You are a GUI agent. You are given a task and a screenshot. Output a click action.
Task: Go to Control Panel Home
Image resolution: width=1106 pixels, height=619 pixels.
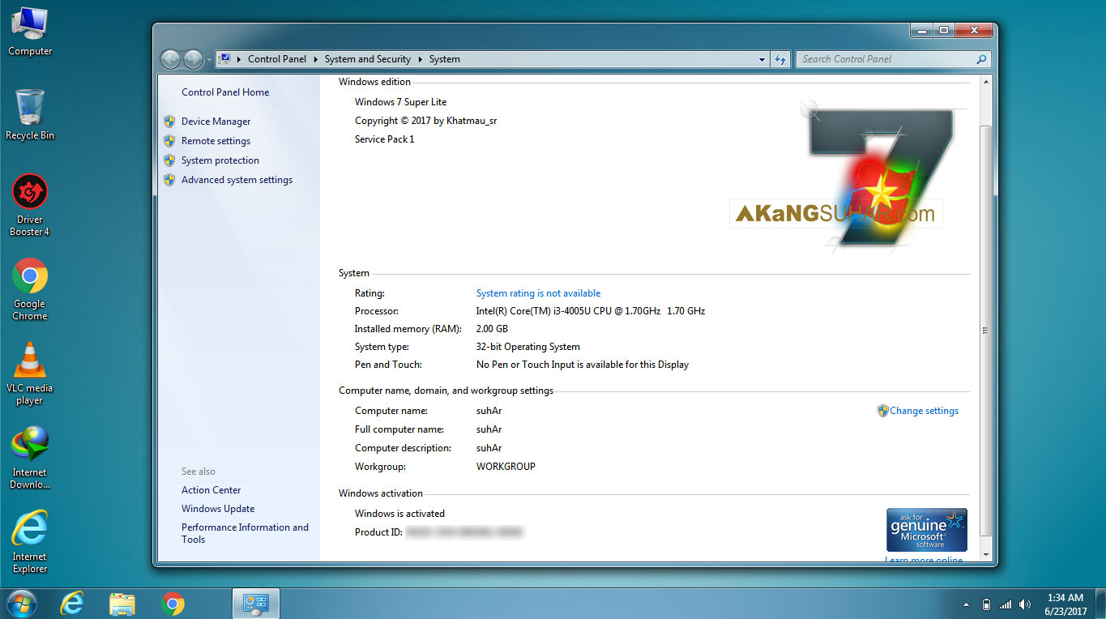(225, 92)
